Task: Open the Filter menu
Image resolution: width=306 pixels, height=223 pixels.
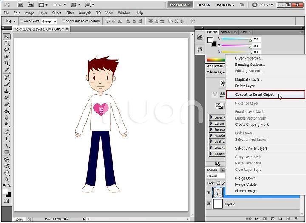Action: click(70, 13)
